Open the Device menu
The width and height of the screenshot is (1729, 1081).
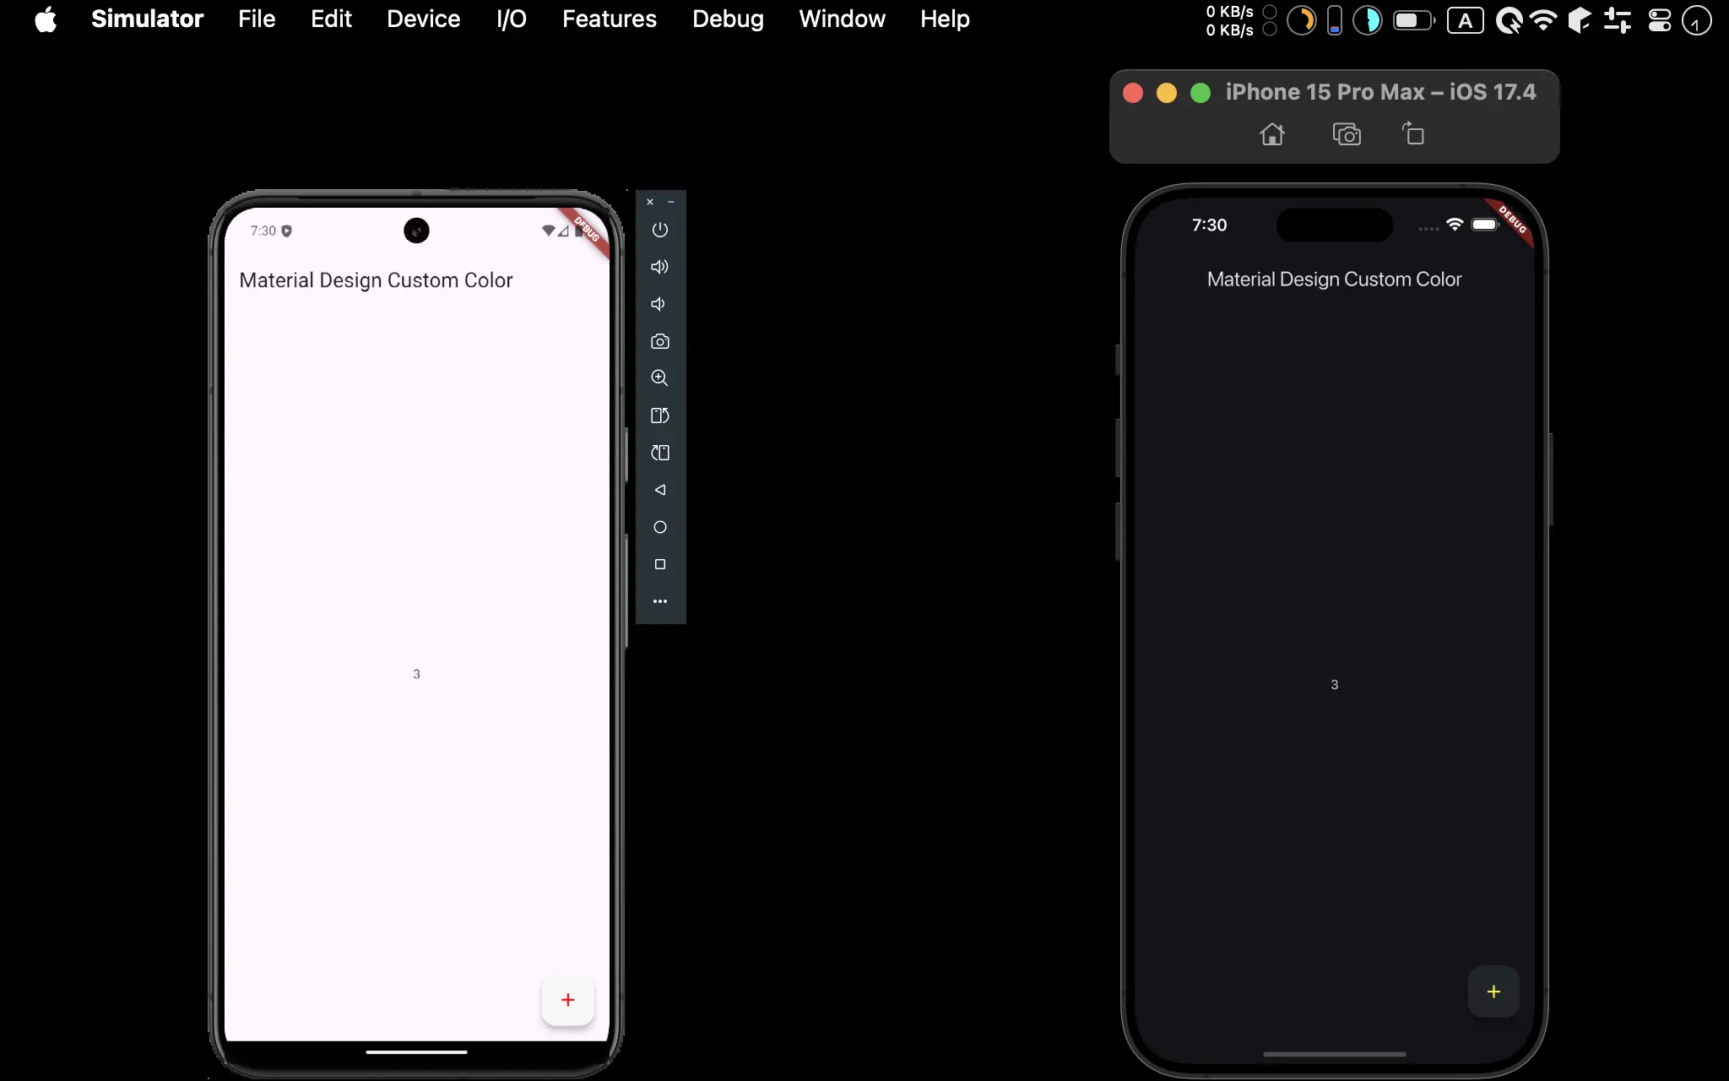coord(424,19)
